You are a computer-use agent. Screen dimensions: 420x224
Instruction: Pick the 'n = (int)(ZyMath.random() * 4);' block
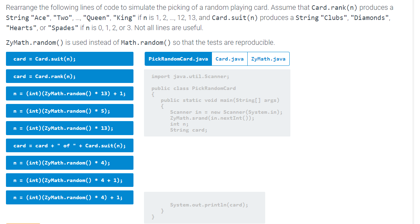[70, 162]
